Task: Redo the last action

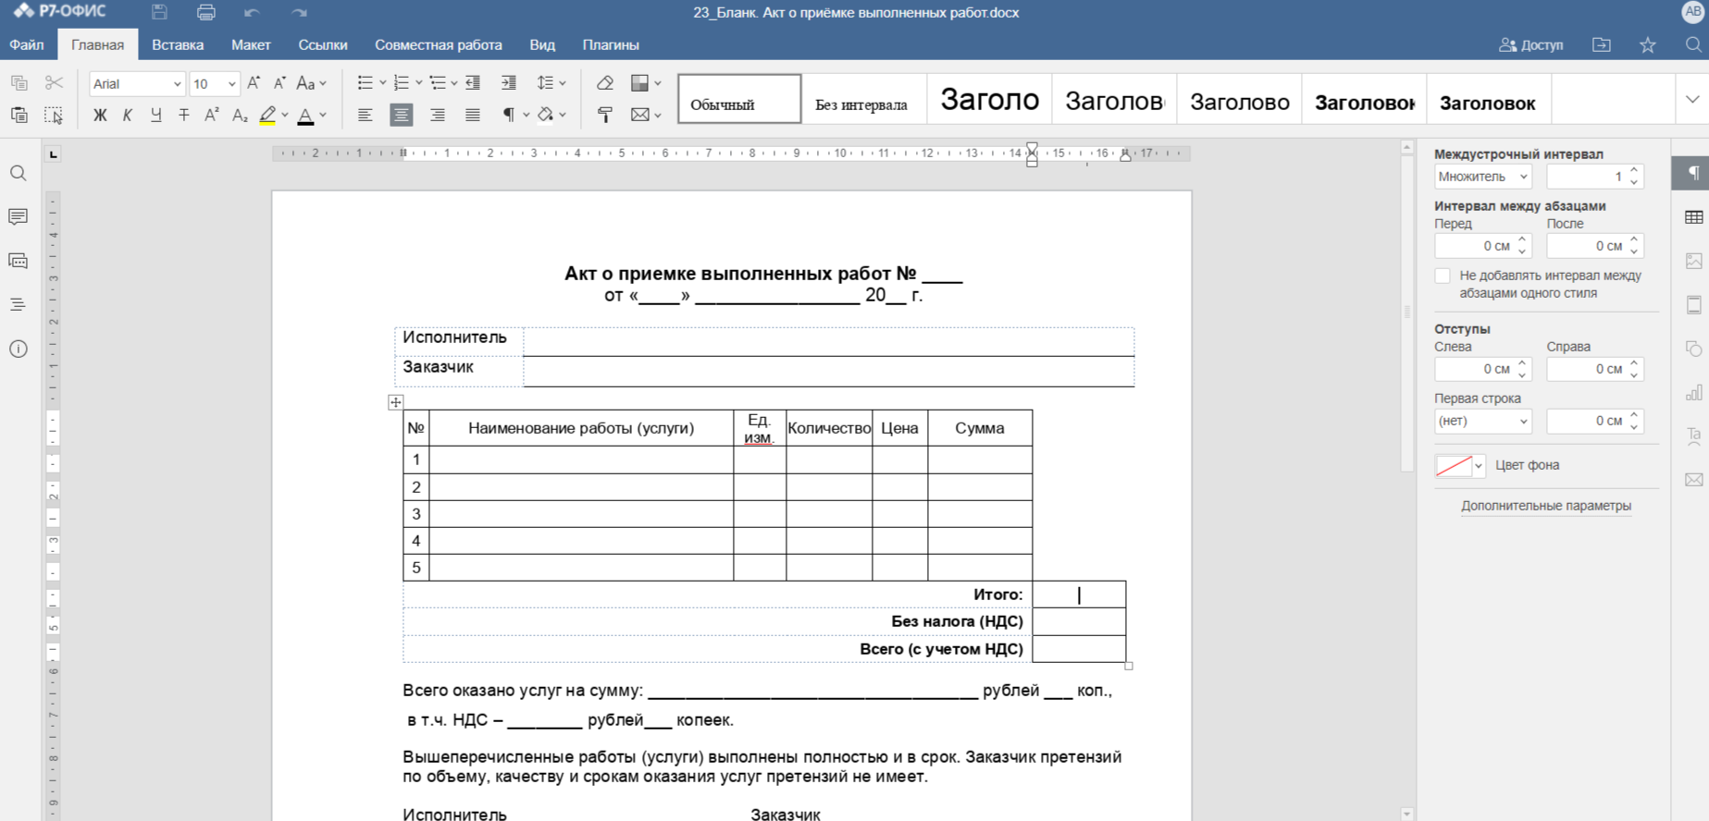Action: point(298,13)
